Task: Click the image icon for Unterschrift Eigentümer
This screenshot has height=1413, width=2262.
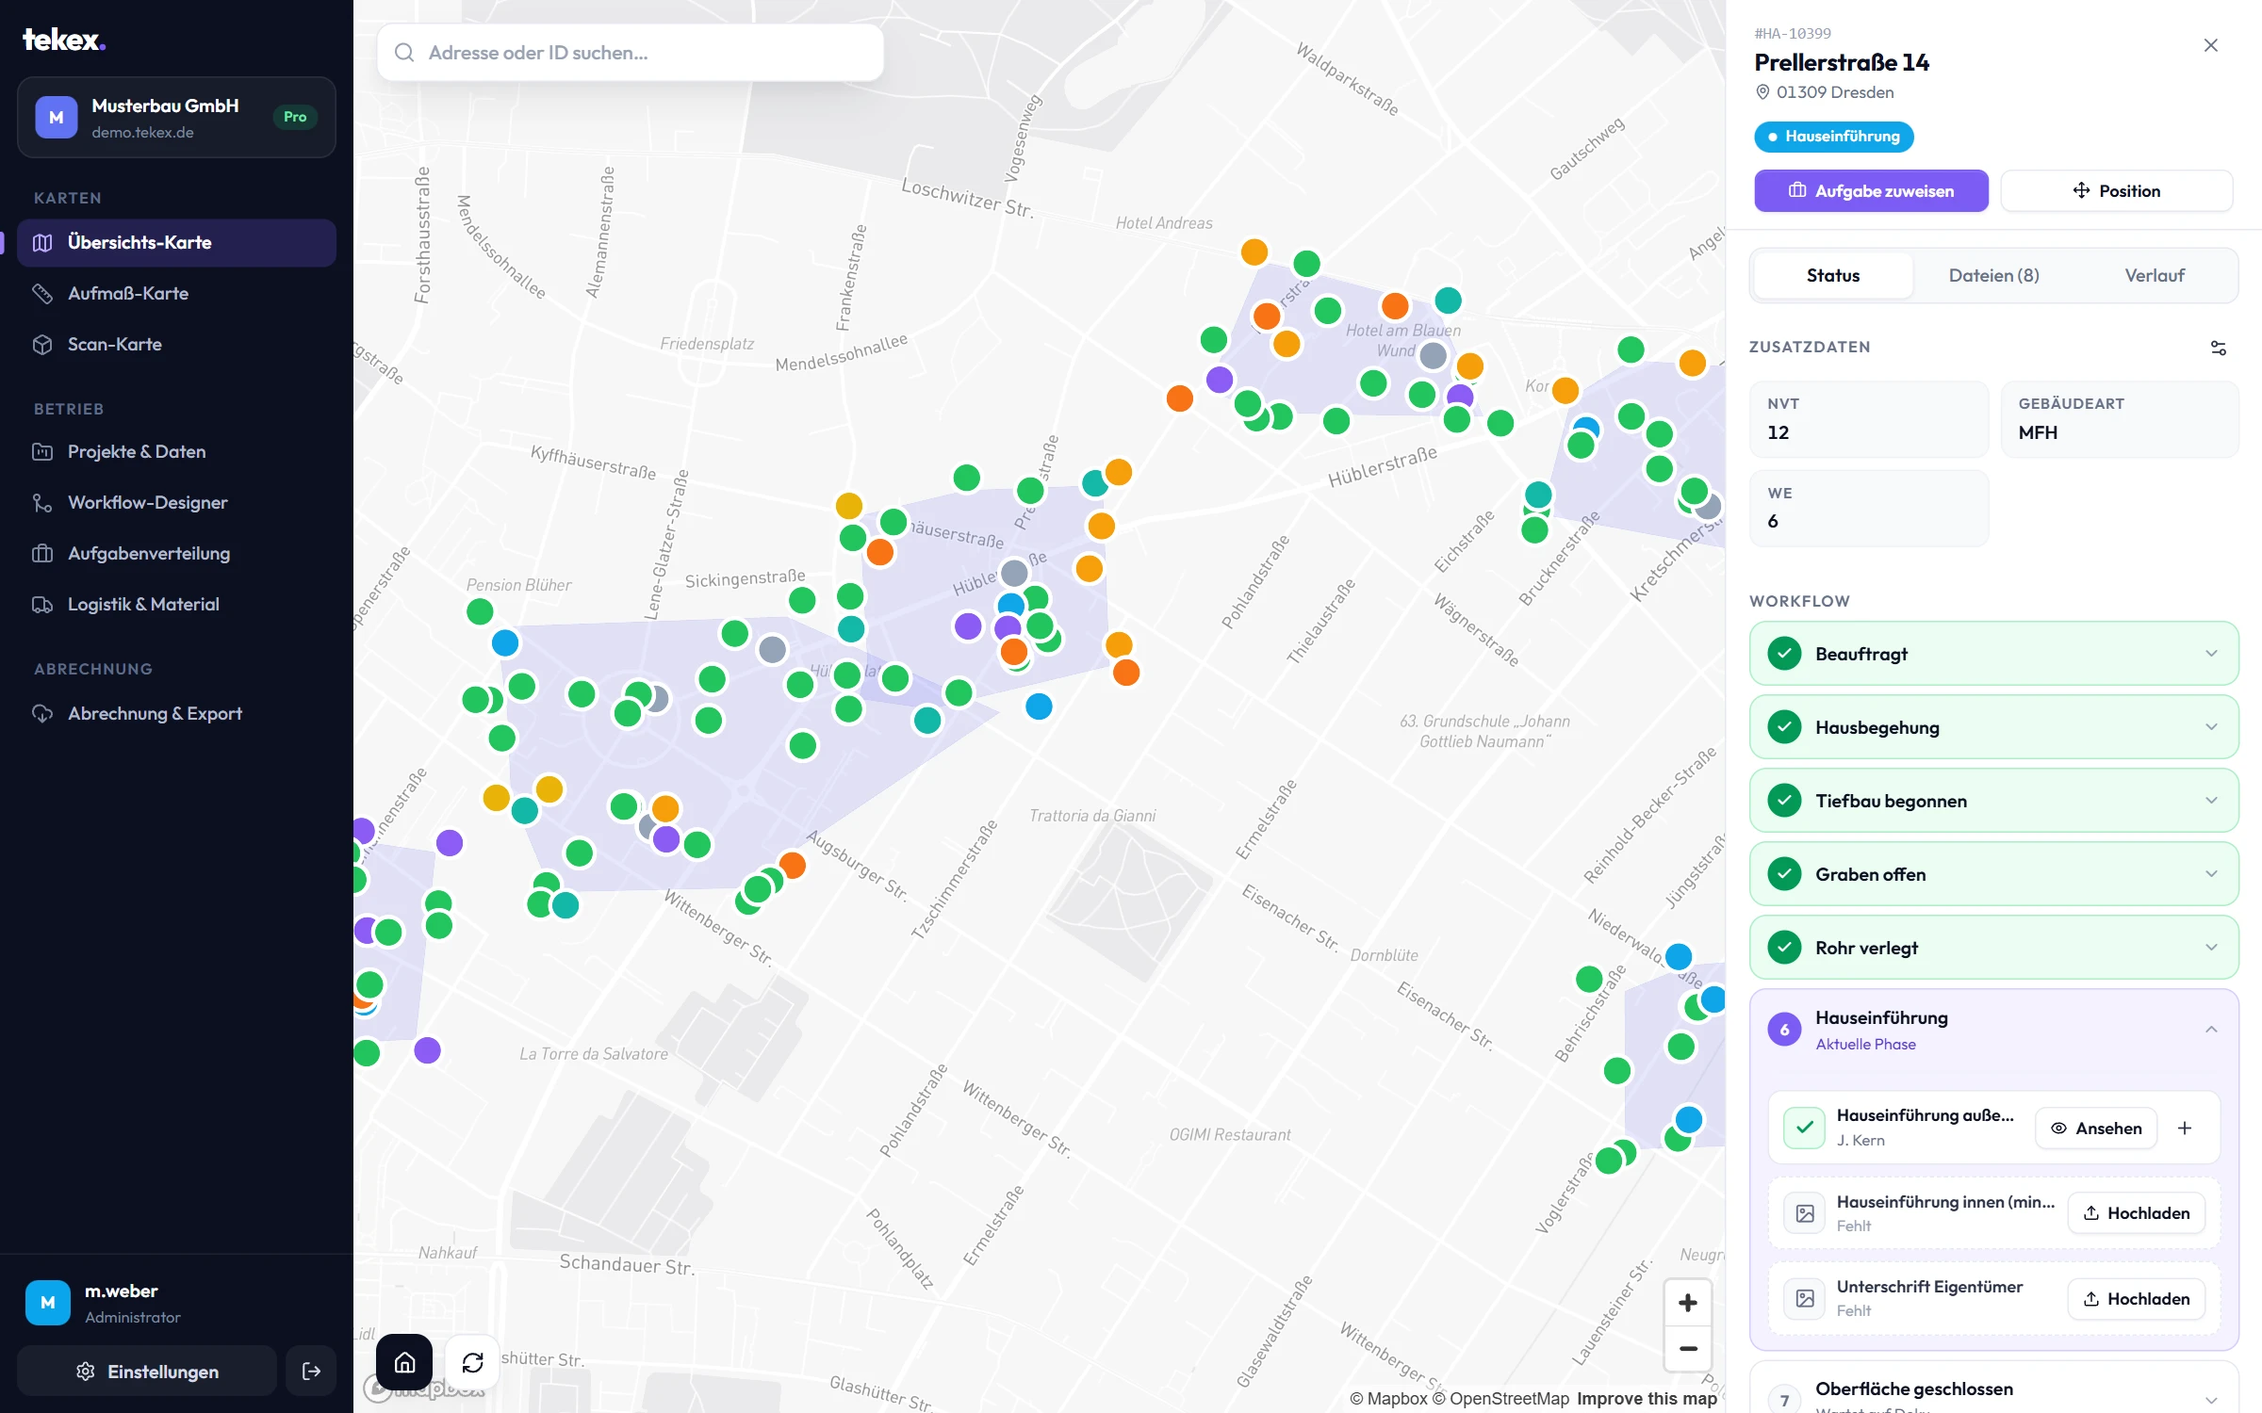Action: (1805, 1298)
